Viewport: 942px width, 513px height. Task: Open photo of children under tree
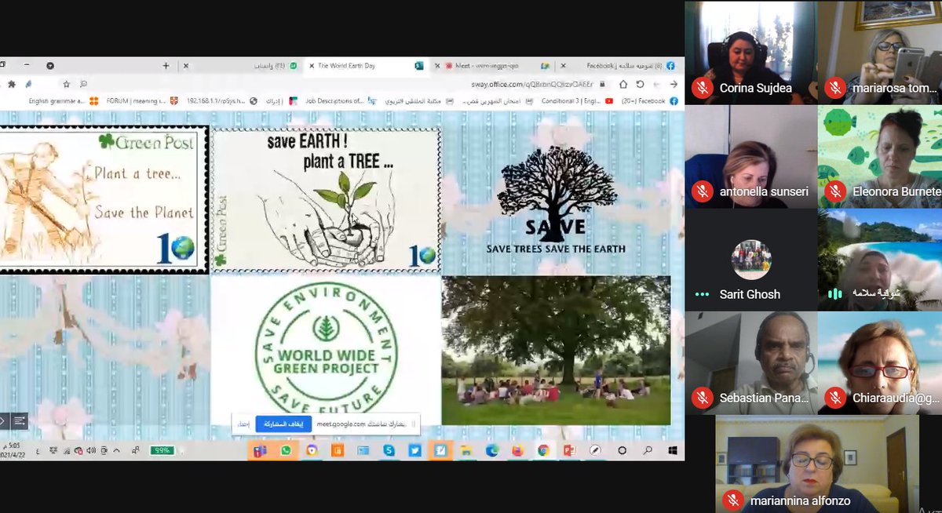coord(556,351)
